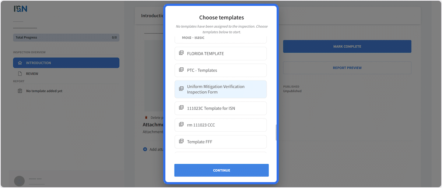Screen dimensions: 442x188
Task: Select the Uniform Mitigation Verification Inspection Form template
Action: coord(220,89)
